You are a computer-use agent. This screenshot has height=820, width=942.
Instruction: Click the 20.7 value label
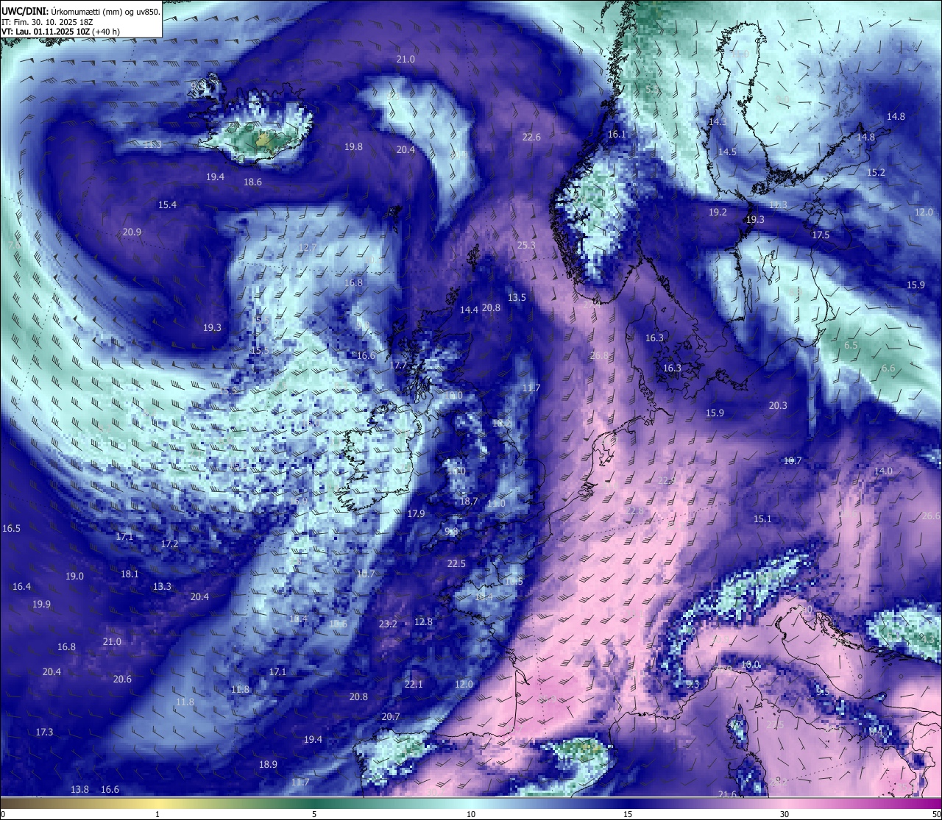click(391, 716)
